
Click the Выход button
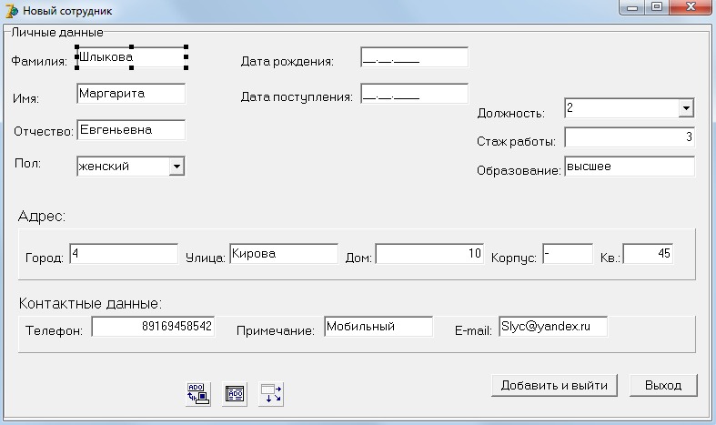(x=663, y=385)
